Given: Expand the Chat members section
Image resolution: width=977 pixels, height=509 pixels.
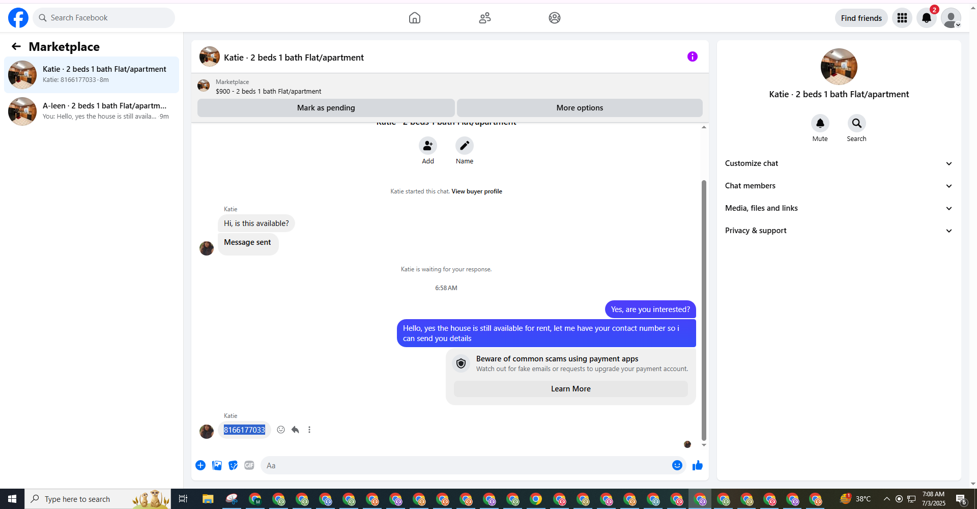Looking at the screenshot, I should tap(839, 186).
